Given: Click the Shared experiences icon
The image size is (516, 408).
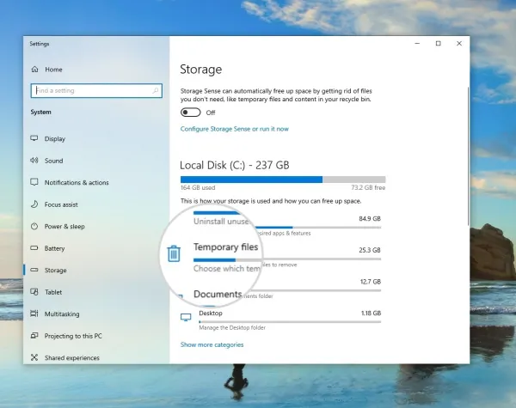Looking at the screenshot, I should click(34, 357).
